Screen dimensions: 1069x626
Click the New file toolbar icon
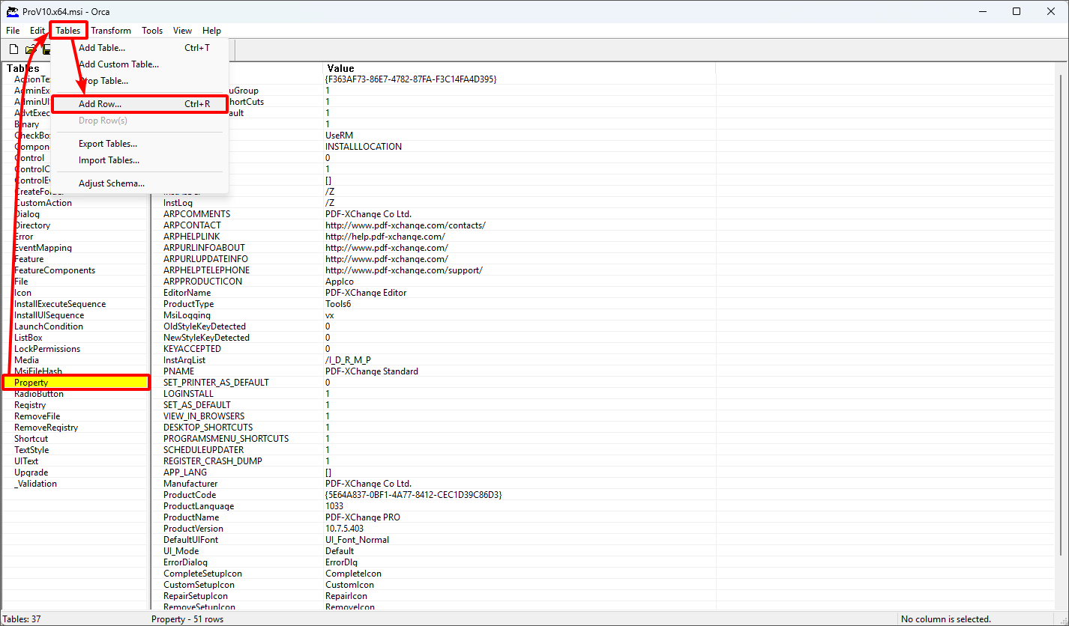[13, 49]
